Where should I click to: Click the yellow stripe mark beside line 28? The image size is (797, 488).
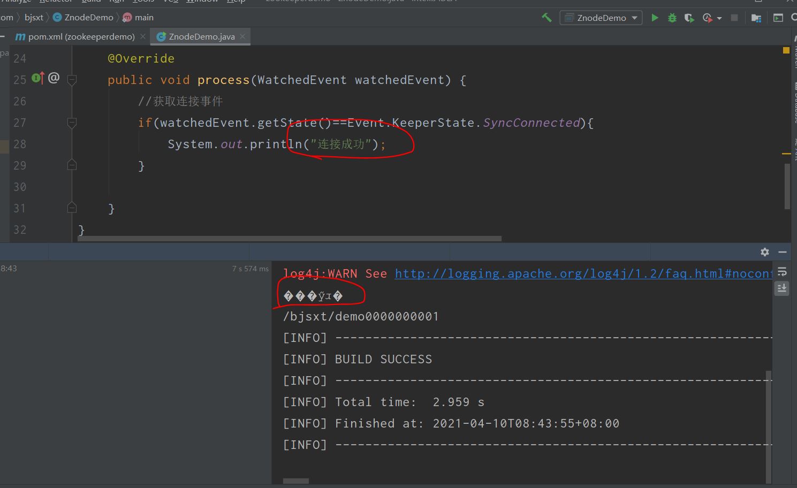coord(786,154)
